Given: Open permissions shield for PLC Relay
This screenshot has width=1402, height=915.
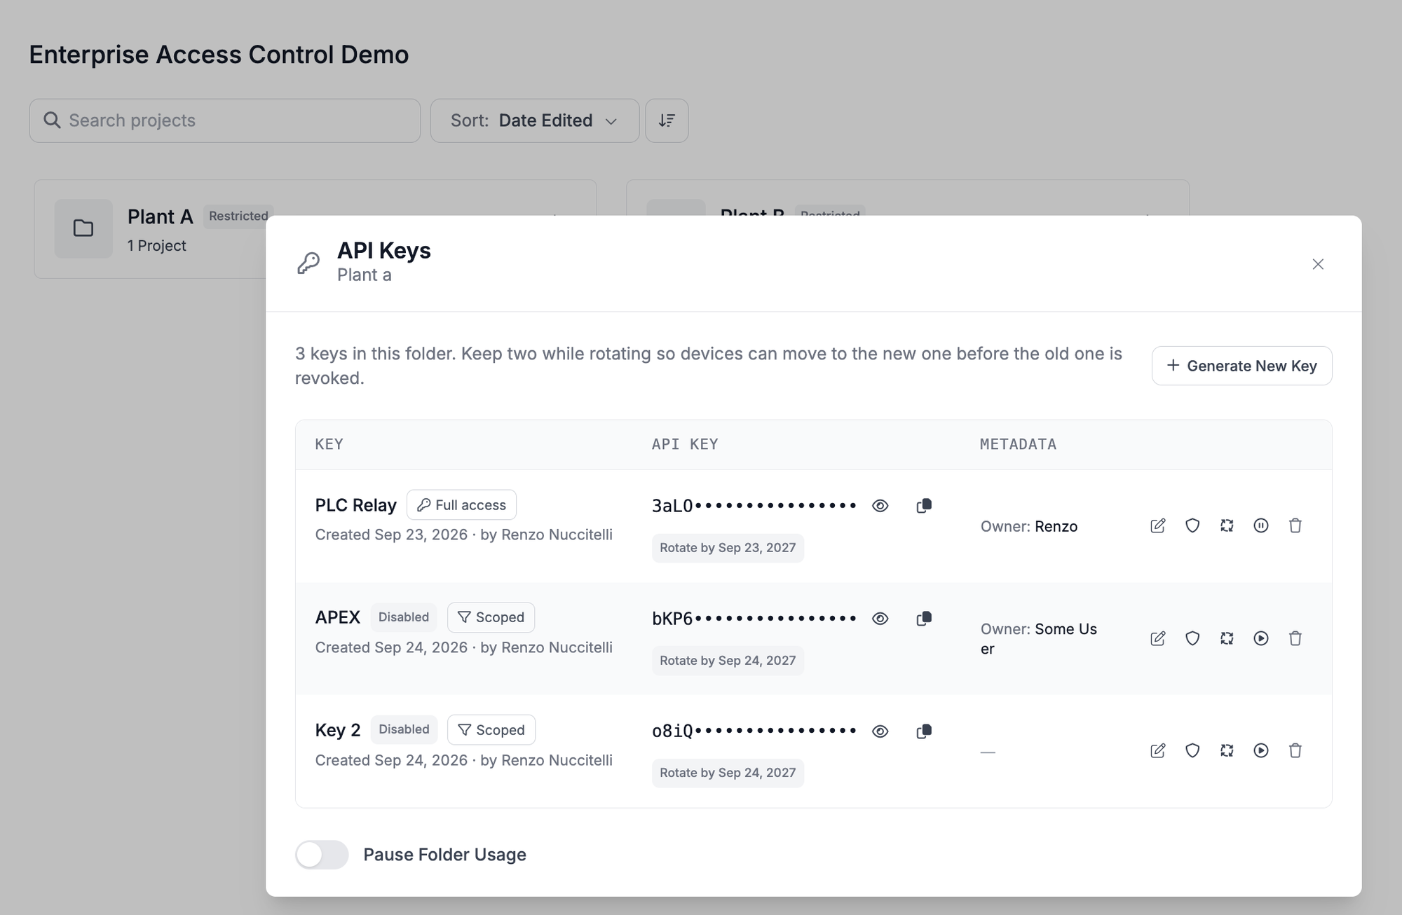Looking at the screenshot, I should pos(1192,525).
